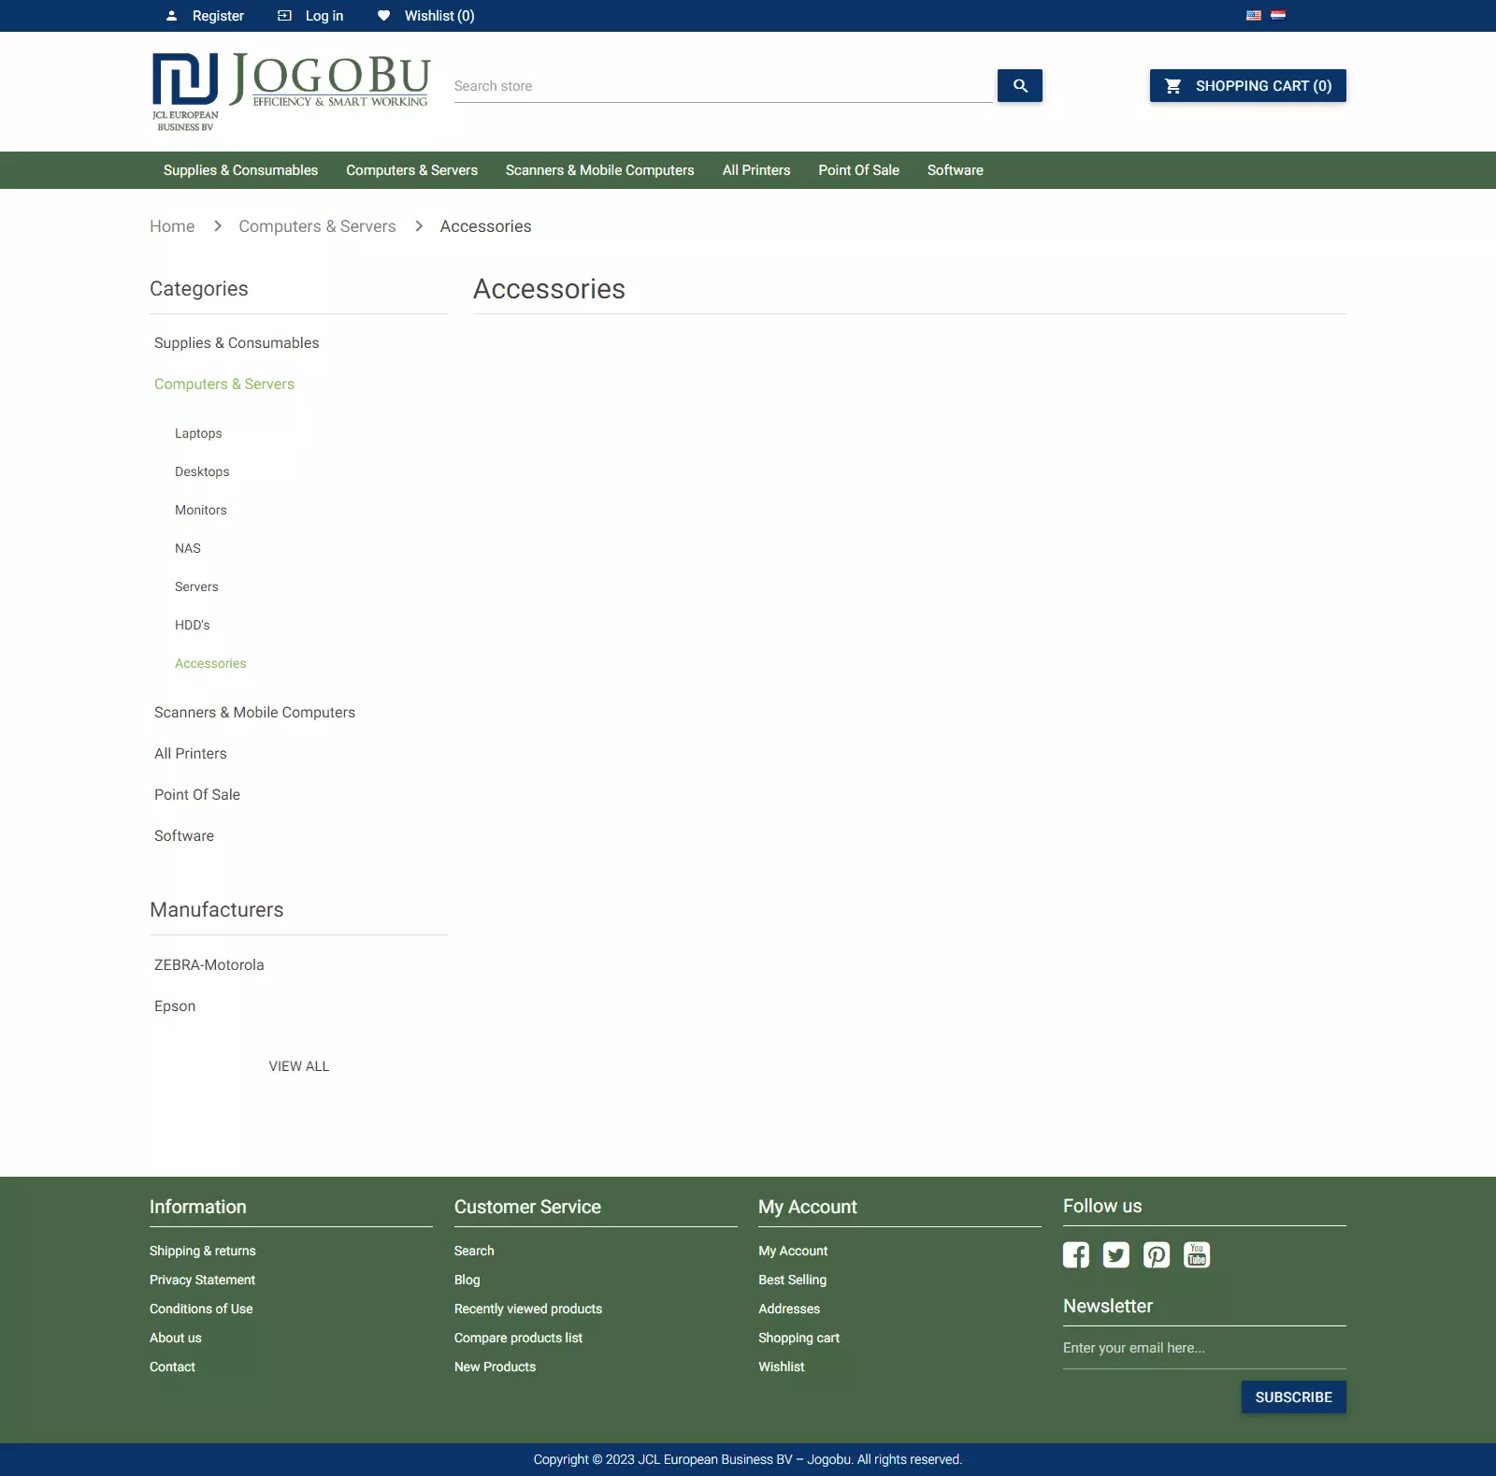This screenshot has height=1476, width=1496.
Task: Select Laptops in the Categories sidebar
Action: tap(198, 433)
